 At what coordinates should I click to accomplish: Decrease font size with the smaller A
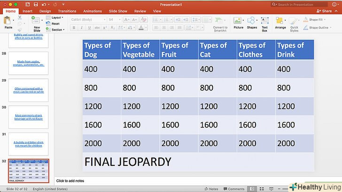pyautogui.click(x=134, y=20)
